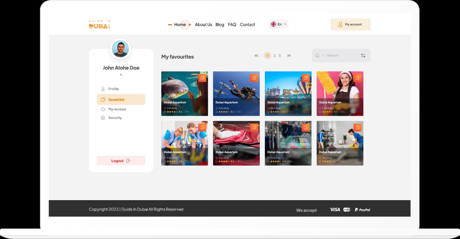Open the En language dropdown
Screen dimensions: 460x239
tap(278, 24)
